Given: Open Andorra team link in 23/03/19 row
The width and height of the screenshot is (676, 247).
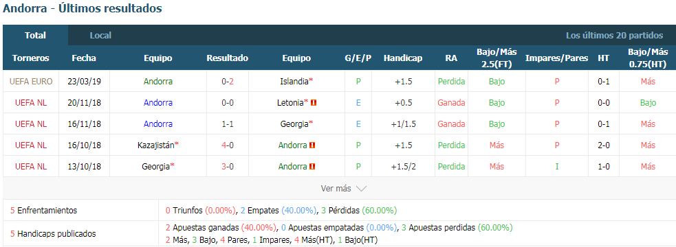Looking at the screenshot, I should (x=158, y=82).
